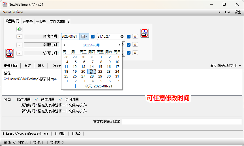Screen dimensions: 244x146
Task: Select day 15 in the calendar
Action: pyautogui.click(x=100, y=67)
